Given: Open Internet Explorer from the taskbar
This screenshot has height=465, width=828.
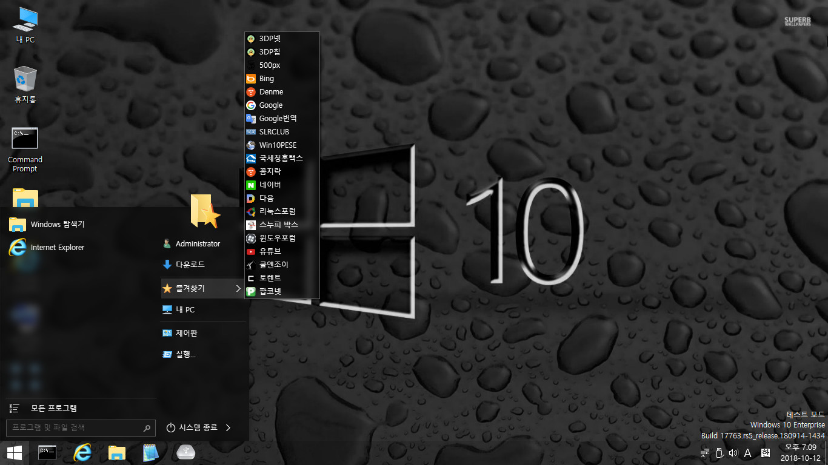Looking at the screenshot, I should coord(82,452).
